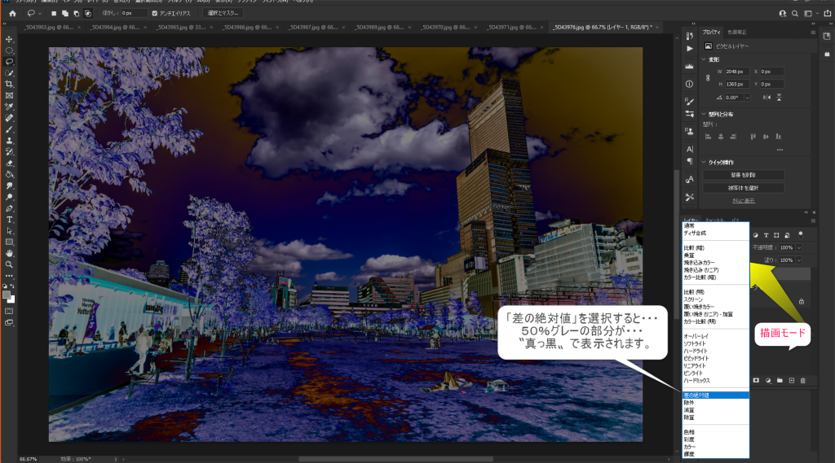This screenshot has height=463, width=835.
Task: Select the Lasso tool in the toolbar
Action: point(9,62)
